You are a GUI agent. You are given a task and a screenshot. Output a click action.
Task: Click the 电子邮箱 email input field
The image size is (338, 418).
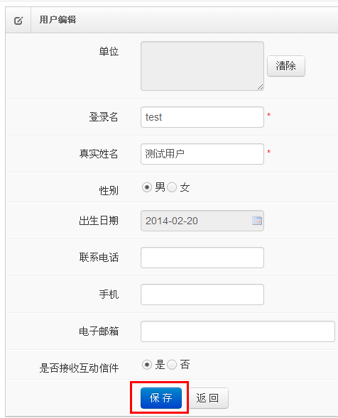(x=238, y=331)
